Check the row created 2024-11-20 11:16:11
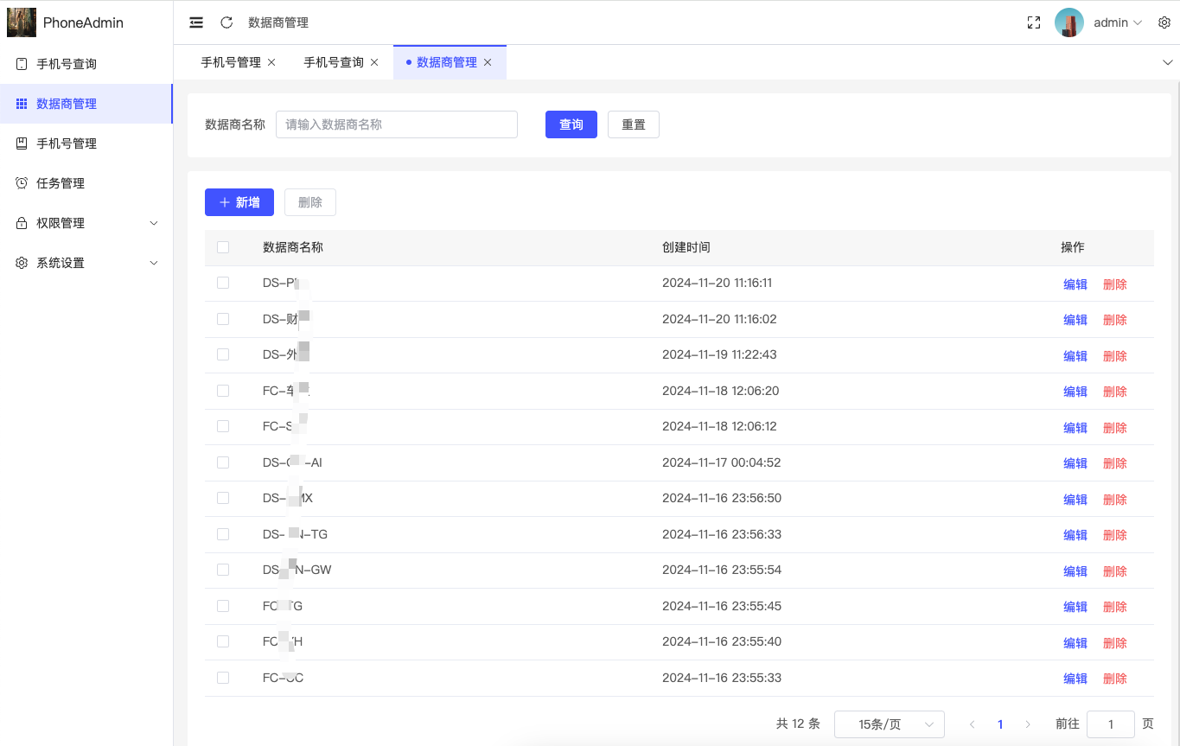Image resolution: width=1180 pixels, height=746 pixels. [223, 283]
